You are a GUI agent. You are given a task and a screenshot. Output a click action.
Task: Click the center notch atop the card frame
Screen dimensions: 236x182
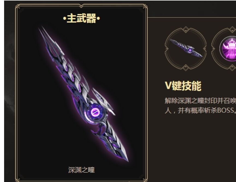(81, 6)
